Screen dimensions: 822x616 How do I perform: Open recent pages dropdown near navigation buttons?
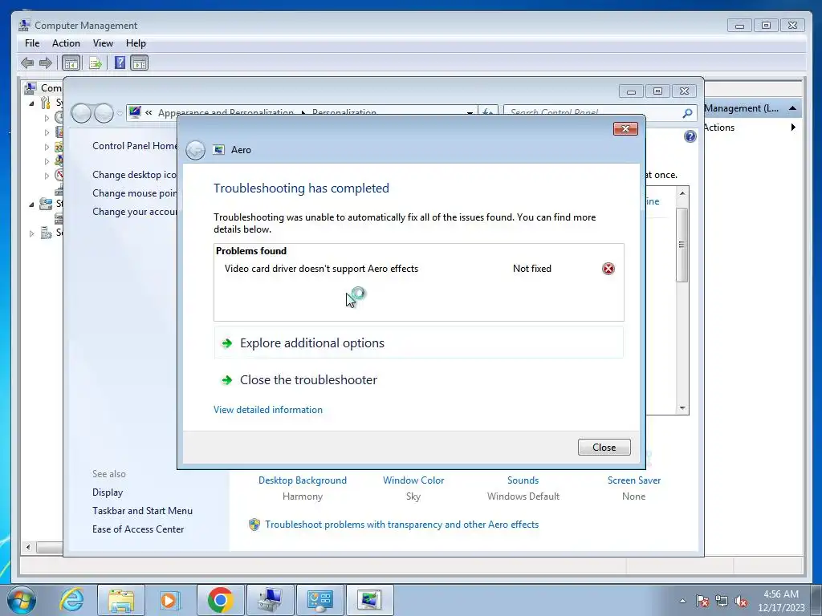[120, 113]
